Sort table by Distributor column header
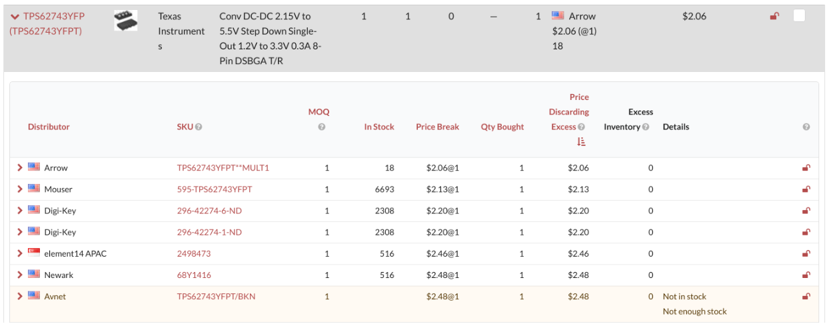This screenshot has height=326, width=829. (49, 127)
